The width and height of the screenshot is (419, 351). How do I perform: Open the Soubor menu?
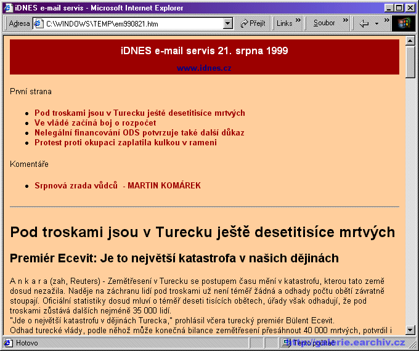(x=324, y=23)
